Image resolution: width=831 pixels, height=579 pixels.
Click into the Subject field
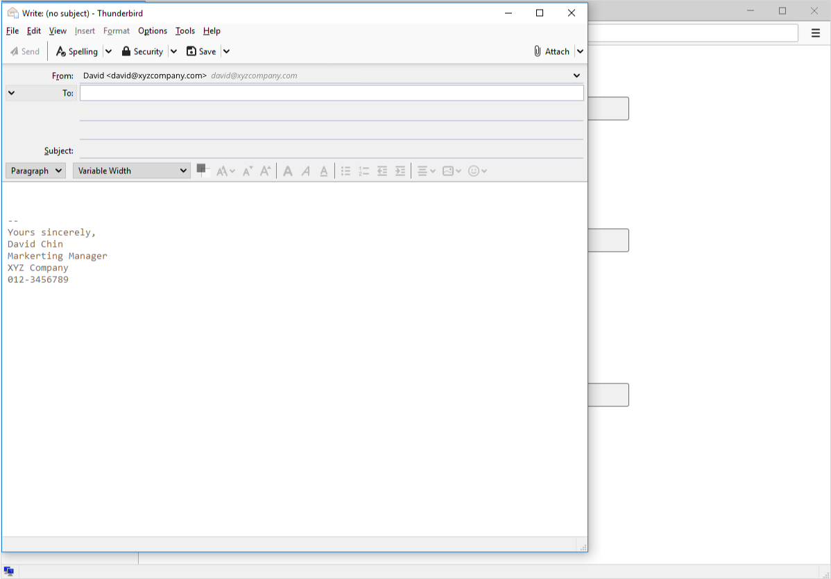click(331, 150)
